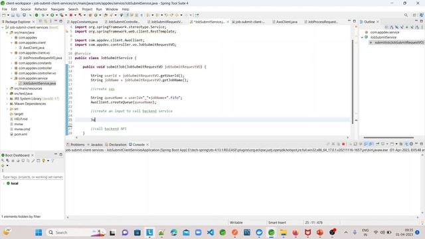Click the Save All toolbar icon
The image size is (425, 239).
pyautogui.click(x=18, y=15)
